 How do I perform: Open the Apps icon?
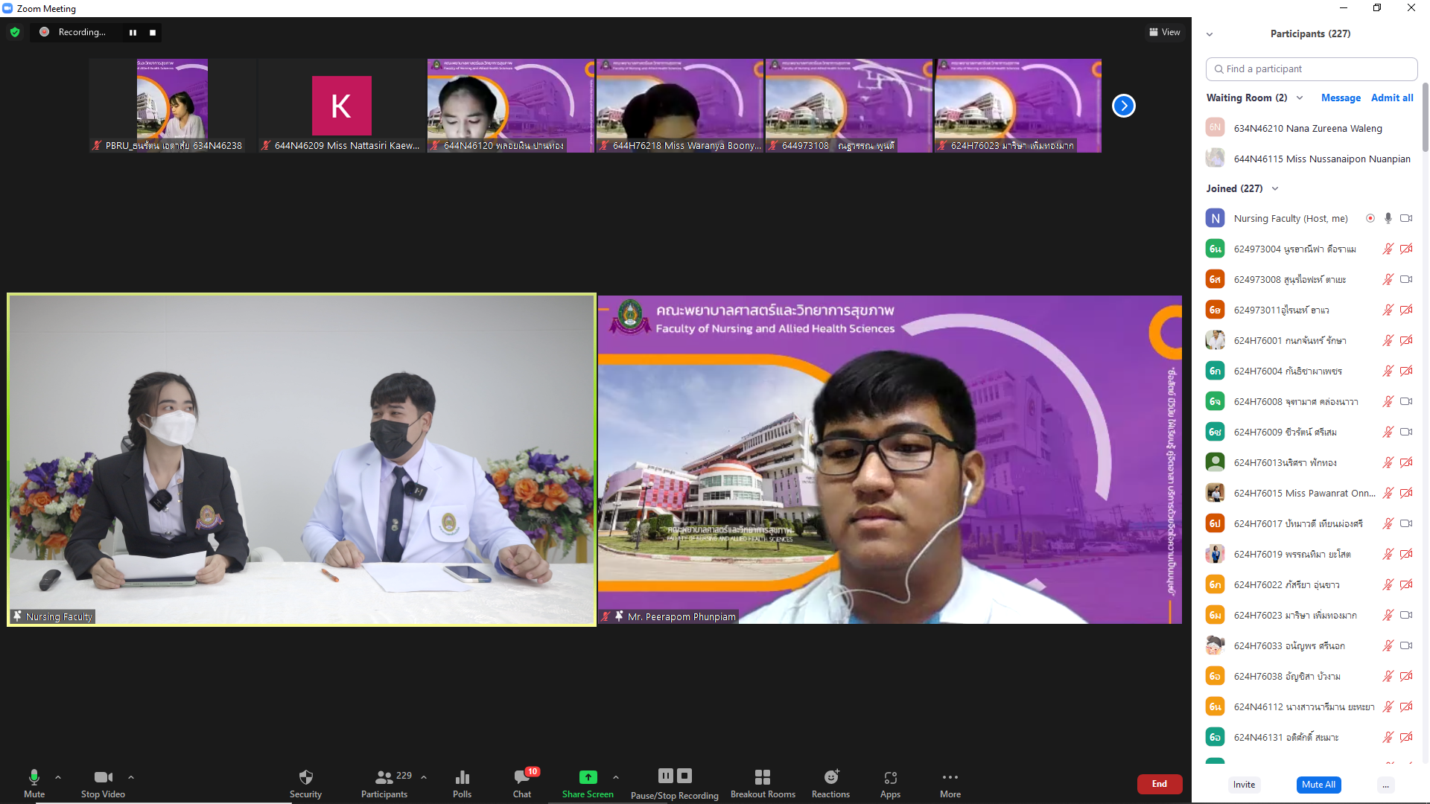[x=890, y=778]
